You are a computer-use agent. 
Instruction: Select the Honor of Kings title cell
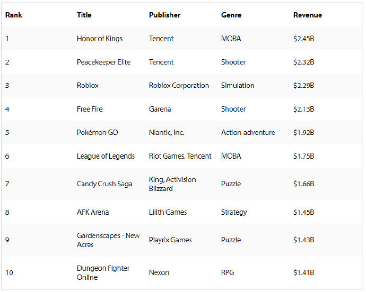point(100,39)
